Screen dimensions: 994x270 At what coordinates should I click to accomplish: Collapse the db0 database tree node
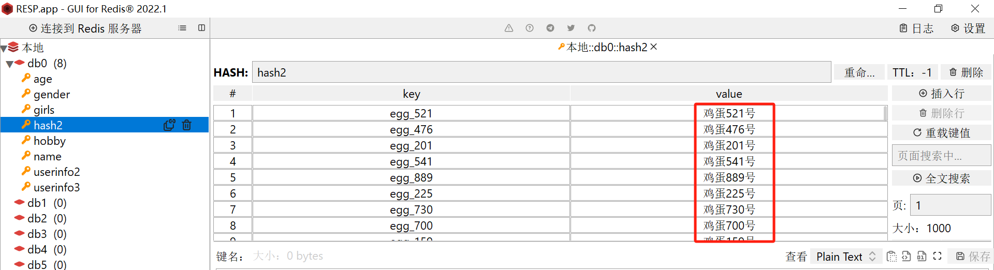[10, 64]
